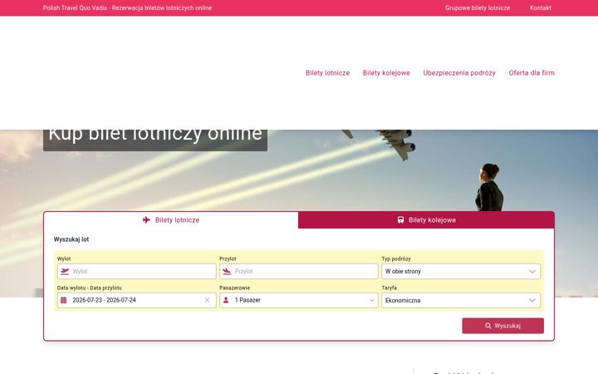Open Grupowe bilety lotnicze link
Viewport: 598px width, 374px height.
click(x=478, y=8)
